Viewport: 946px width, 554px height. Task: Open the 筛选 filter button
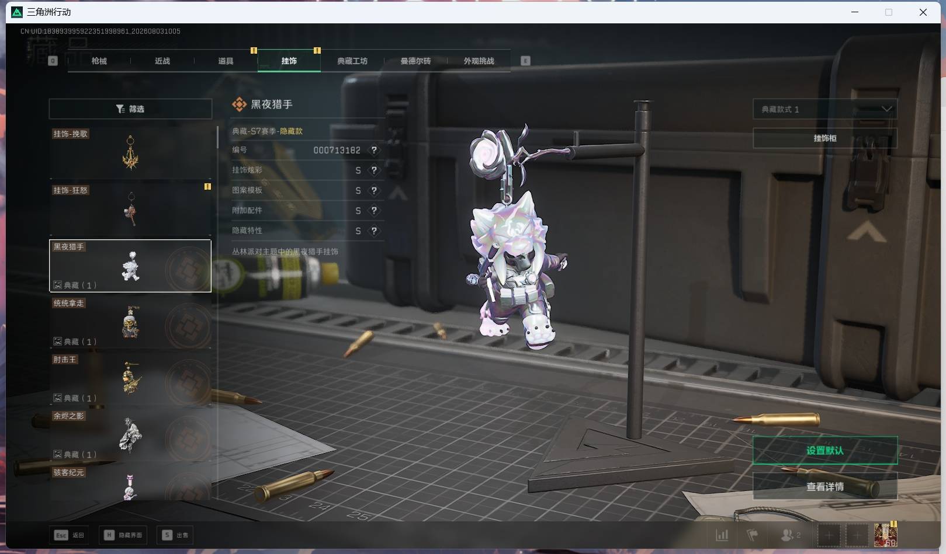point(130,109)
